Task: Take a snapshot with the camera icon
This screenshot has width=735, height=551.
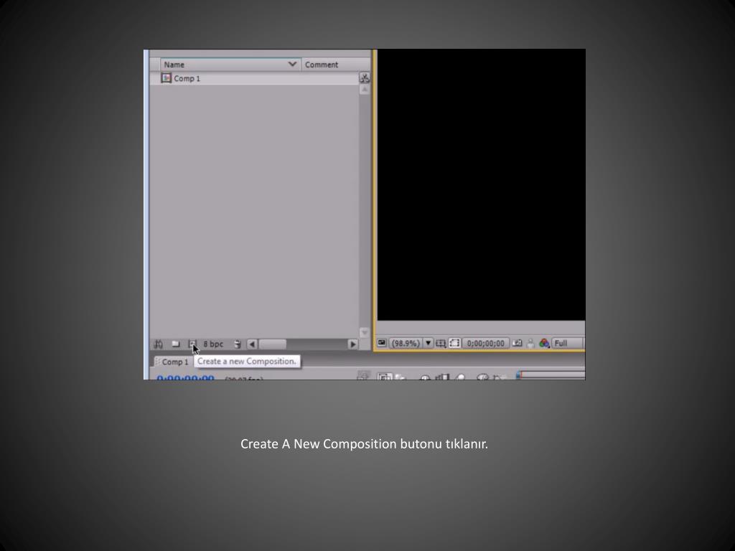Action: point(517,344)
